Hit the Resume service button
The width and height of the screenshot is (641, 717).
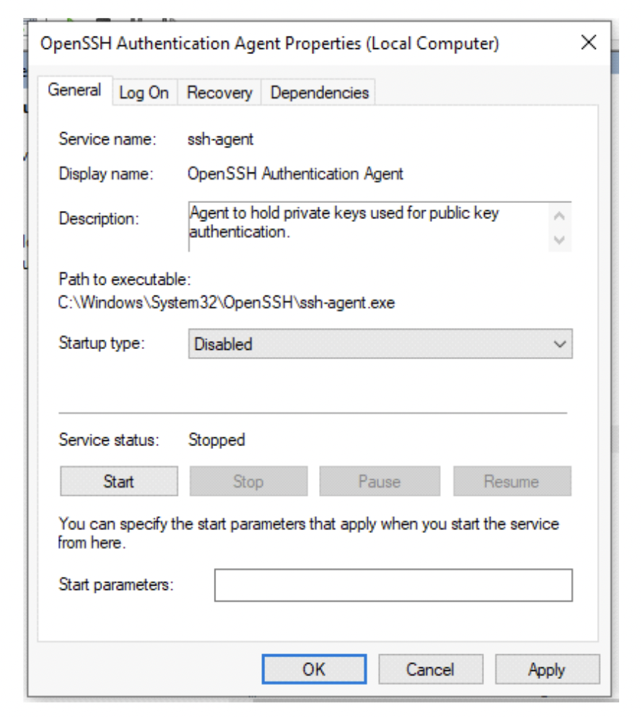point(511,482)
